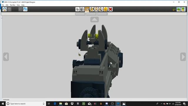This screenshot has height=106, width=188.
Task: Click the Cortana microphone icon
Action: click(43, 104)
